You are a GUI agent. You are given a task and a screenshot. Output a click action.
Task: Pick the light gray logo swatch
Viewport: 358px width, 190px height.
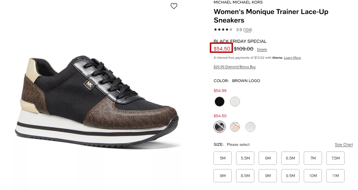click(250, 127)
